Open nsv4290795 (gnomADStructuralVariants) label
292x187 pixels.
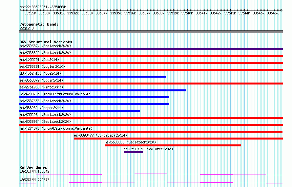pos(56,94)
